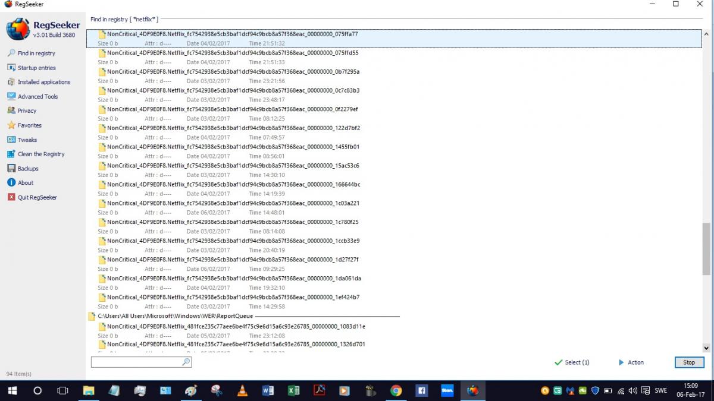Click the RegSeeker taskbar icon
The width and height of the screenshot is (714, 401).
[473, 391]
